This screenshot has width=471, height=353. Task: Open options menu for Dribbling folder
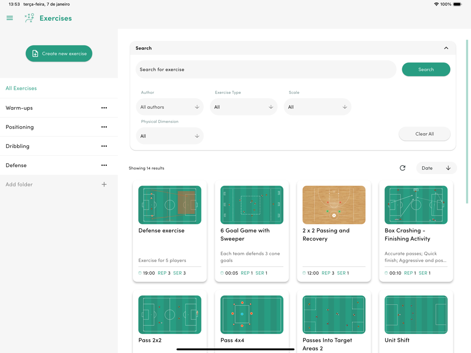[x=104, y=146]
